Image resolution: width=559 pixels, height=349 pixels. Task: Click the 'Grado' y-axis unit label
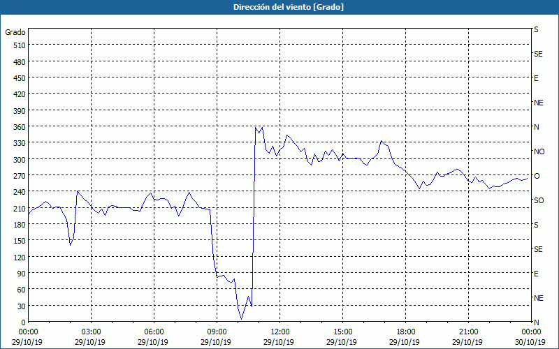[15, 32]
